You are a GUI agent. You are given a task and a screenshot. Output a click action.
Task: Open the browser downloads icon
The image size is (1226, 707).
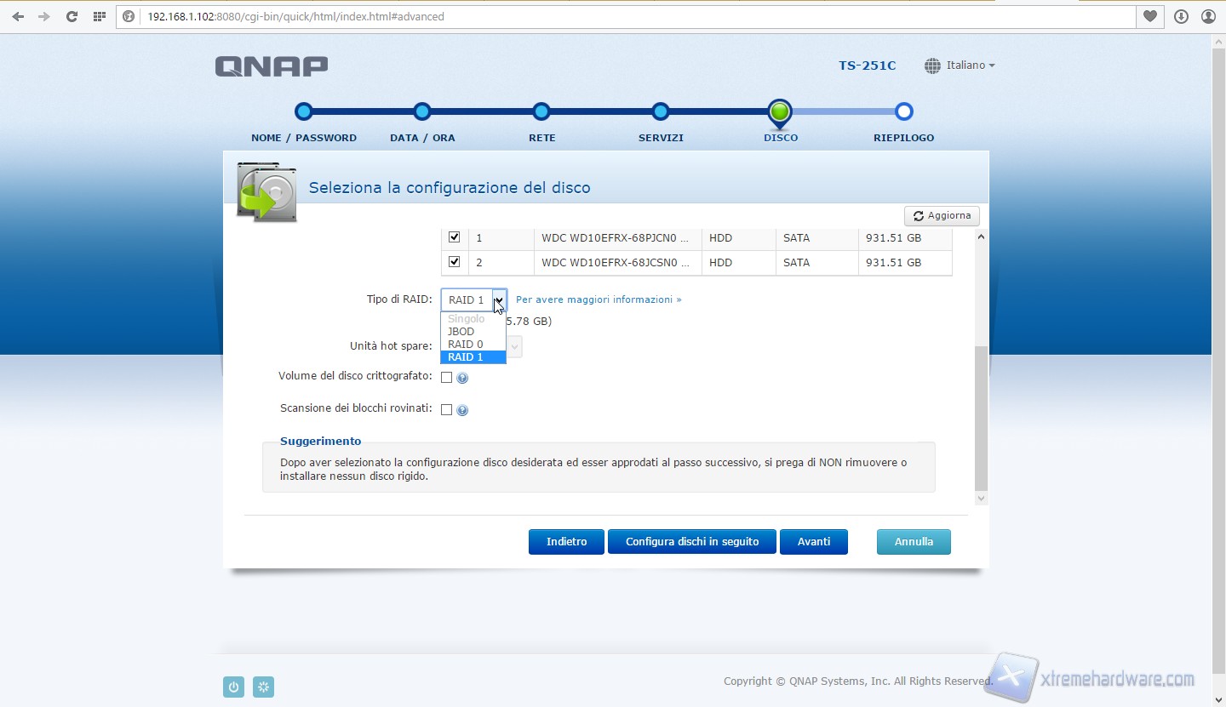click(x=1181, y=16)
